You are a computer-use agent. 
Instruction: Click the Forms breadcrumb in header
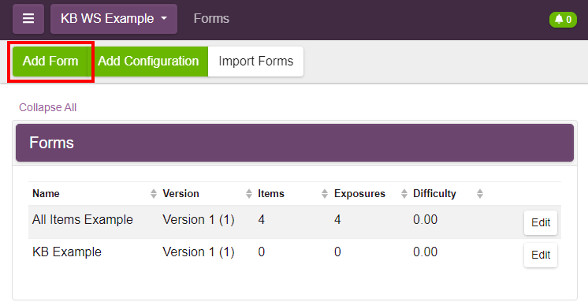click(x=211, y=19)
